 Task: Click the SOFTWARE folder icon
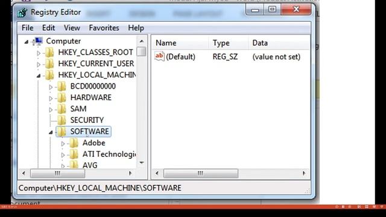[x=62, y=131]
